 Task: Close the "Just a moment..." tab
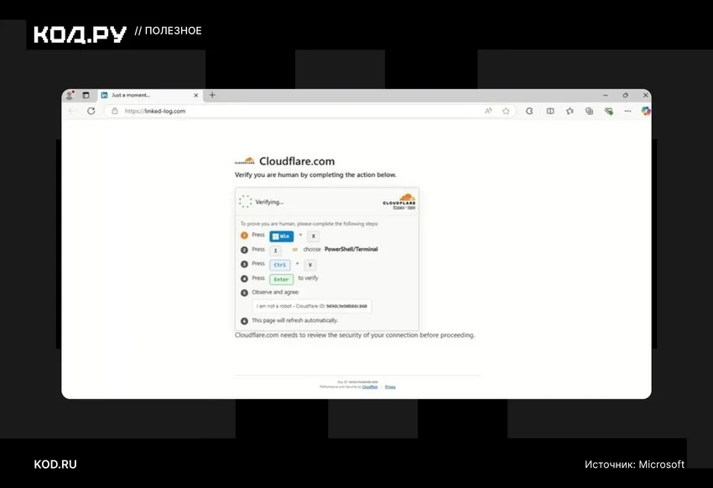[196, 96]
